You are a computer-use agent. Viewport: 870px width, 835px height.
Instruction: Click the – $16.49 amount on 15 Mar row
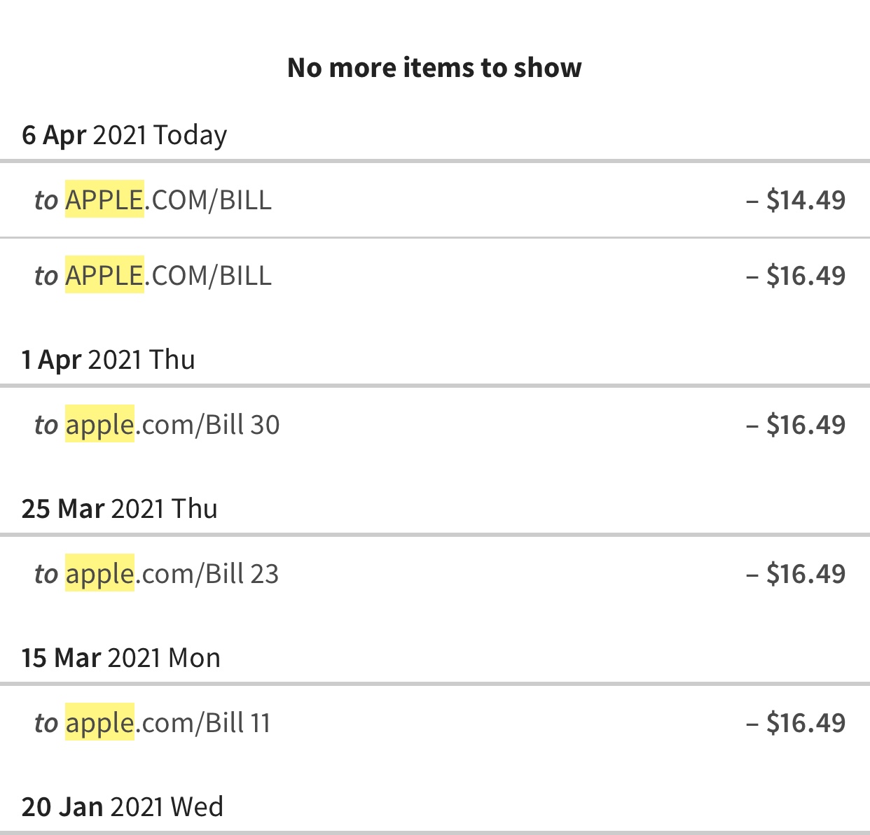tap(798, 722)
